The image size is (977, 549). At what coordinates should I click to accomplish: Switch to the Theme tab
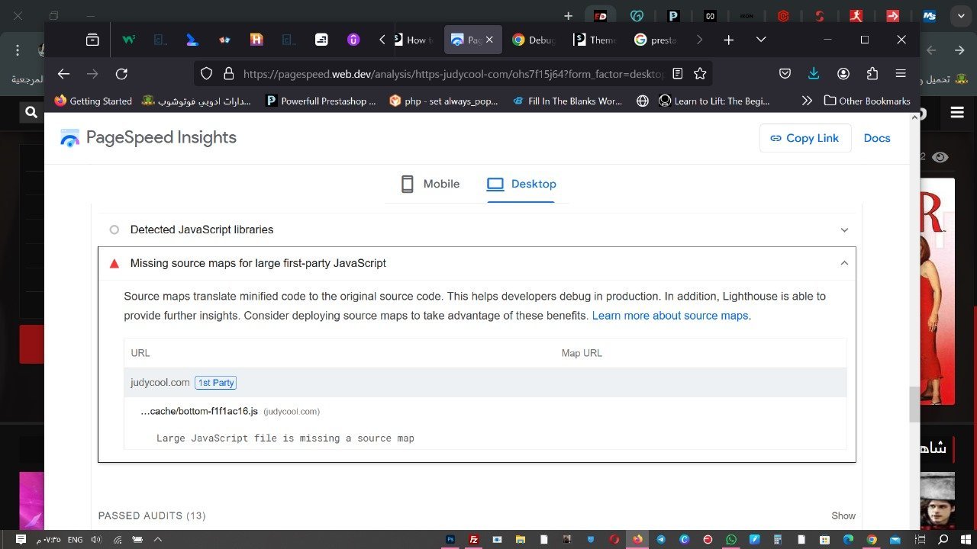pos(595,40)
